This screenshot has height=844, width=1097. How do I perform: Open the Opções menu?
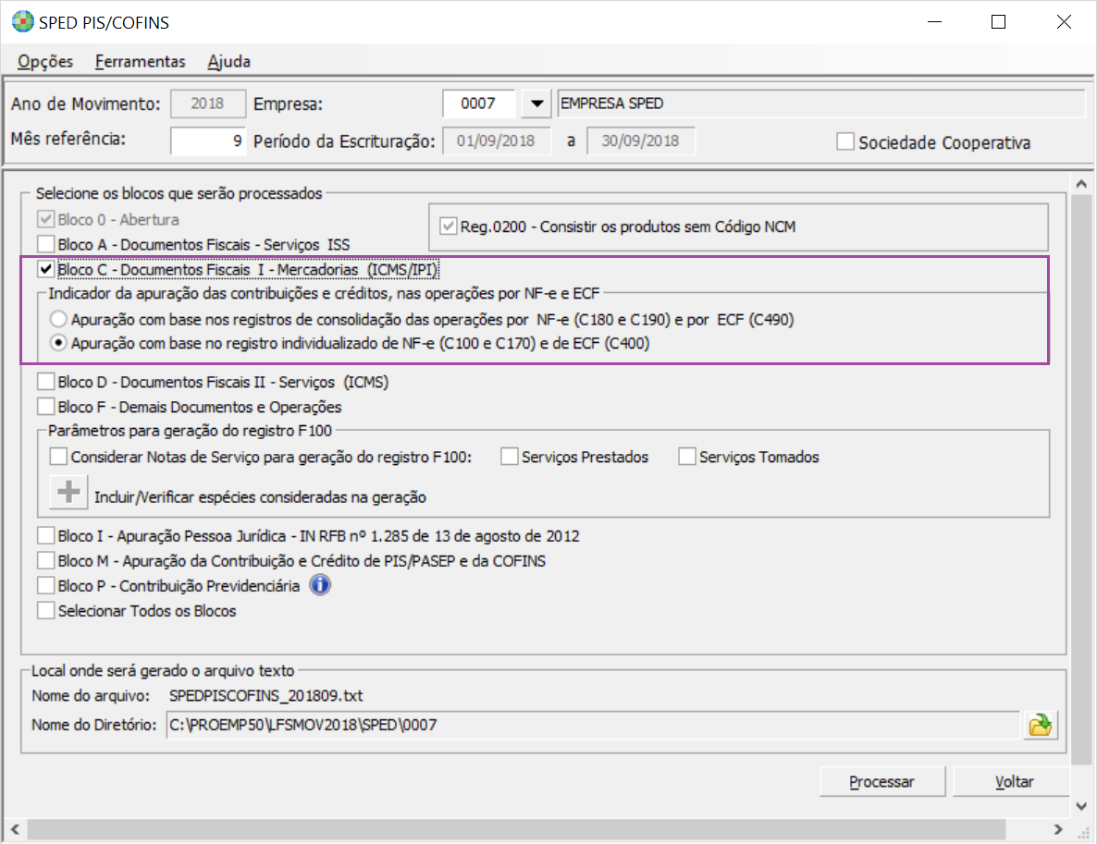pos(45,62)
